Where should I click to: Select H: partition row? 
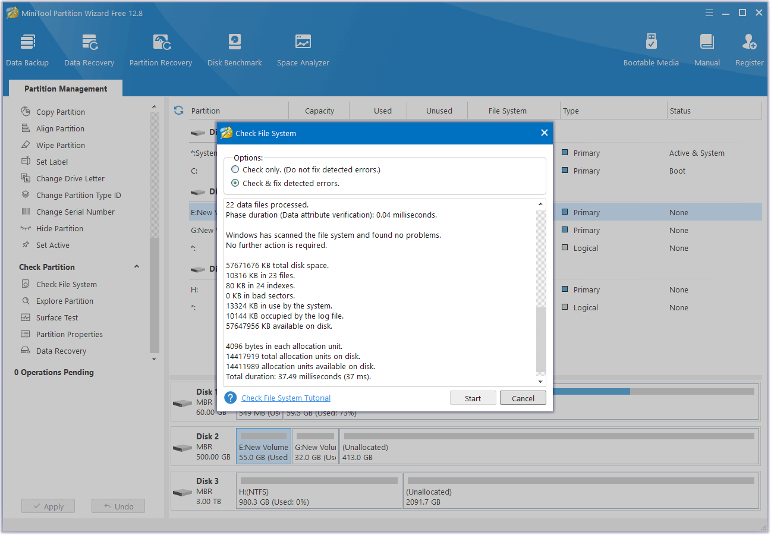tap(476, 289)
